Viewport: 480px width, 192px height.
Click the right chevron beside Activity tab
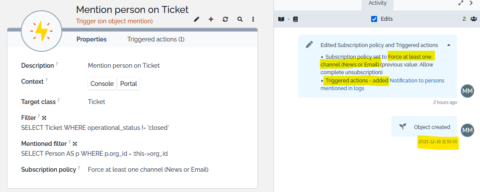[x=471, y=3]
